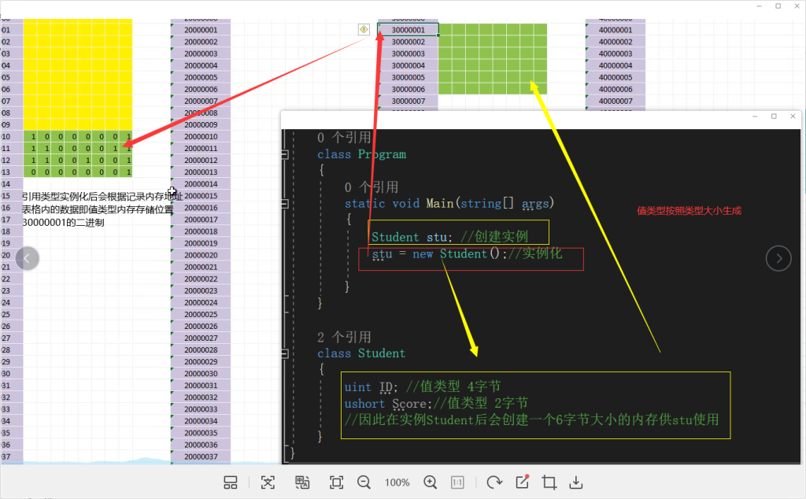The height and width of the screenshot is (499, 806).
Task: Click the extract text (OCR) icon
Action: click(268, 482)
